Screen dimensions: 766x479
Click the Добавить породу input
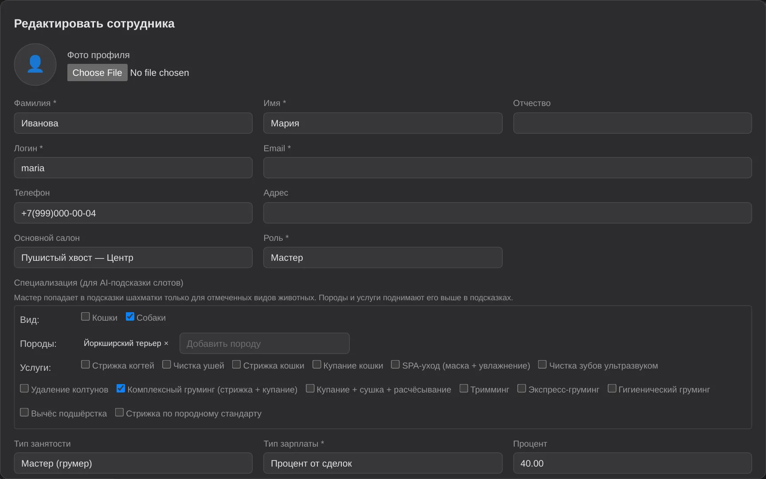pos(265,344)
